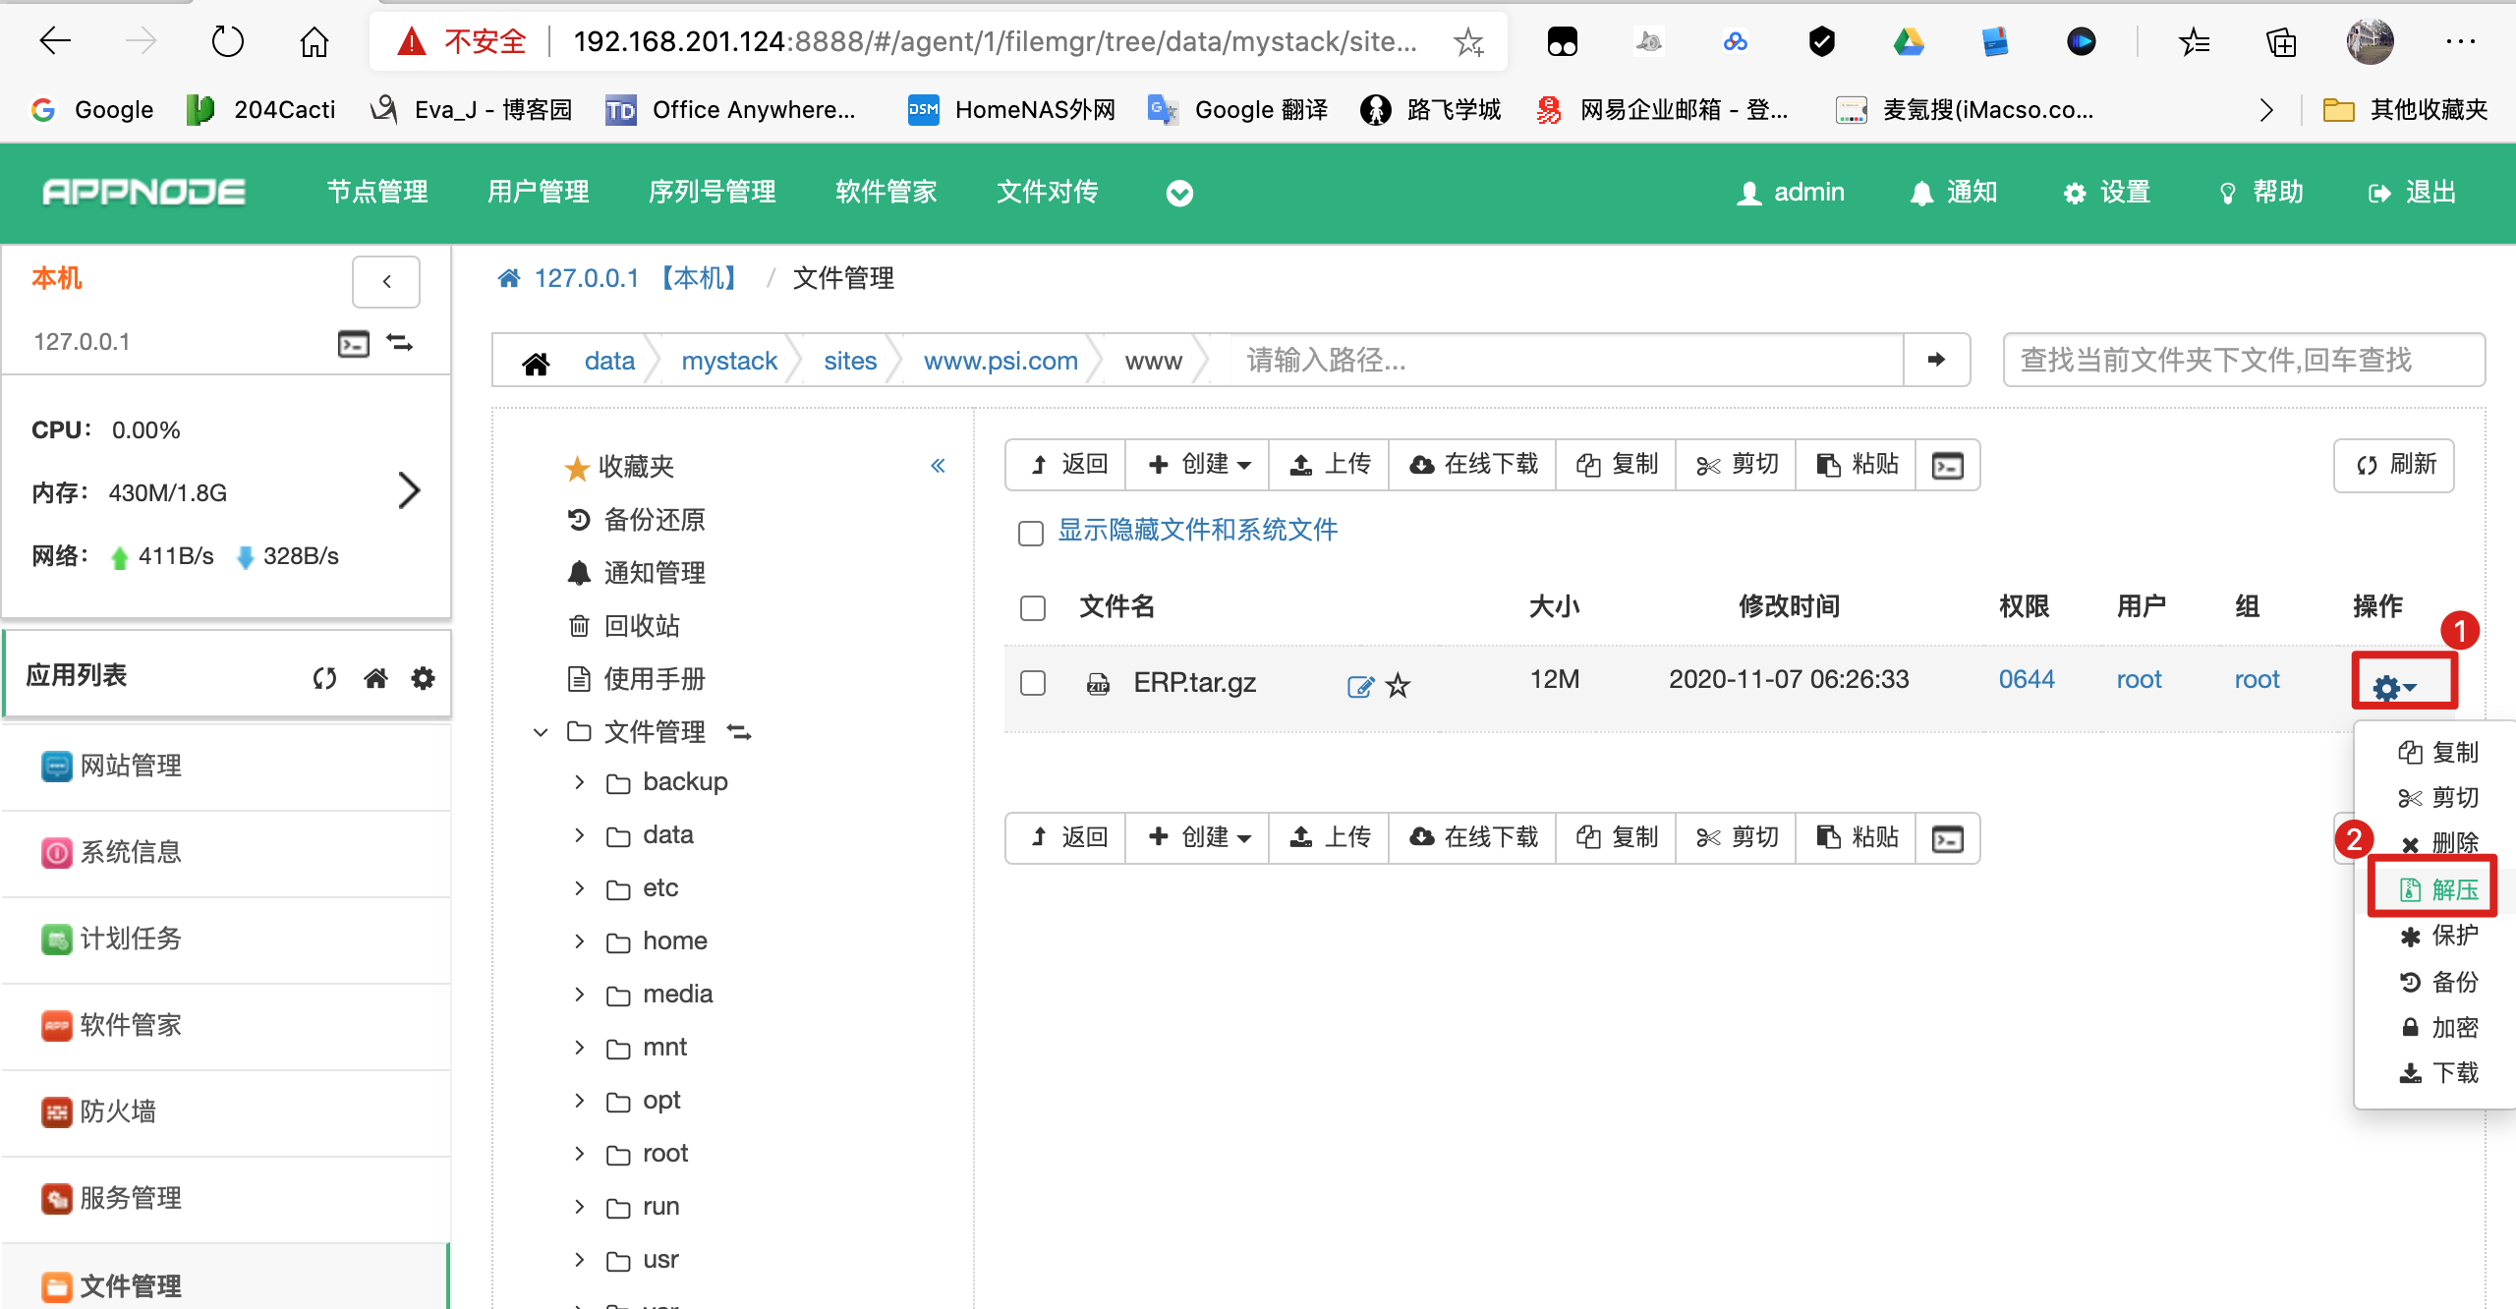Open 备份还原 in favorites
2516x1309 pixels.
coord(637,520)
